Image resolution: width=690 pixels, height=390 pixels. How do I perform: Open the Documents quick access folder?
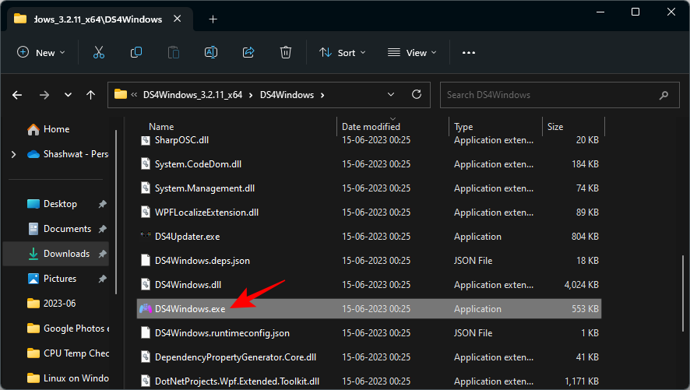click(x=67, y=229)
